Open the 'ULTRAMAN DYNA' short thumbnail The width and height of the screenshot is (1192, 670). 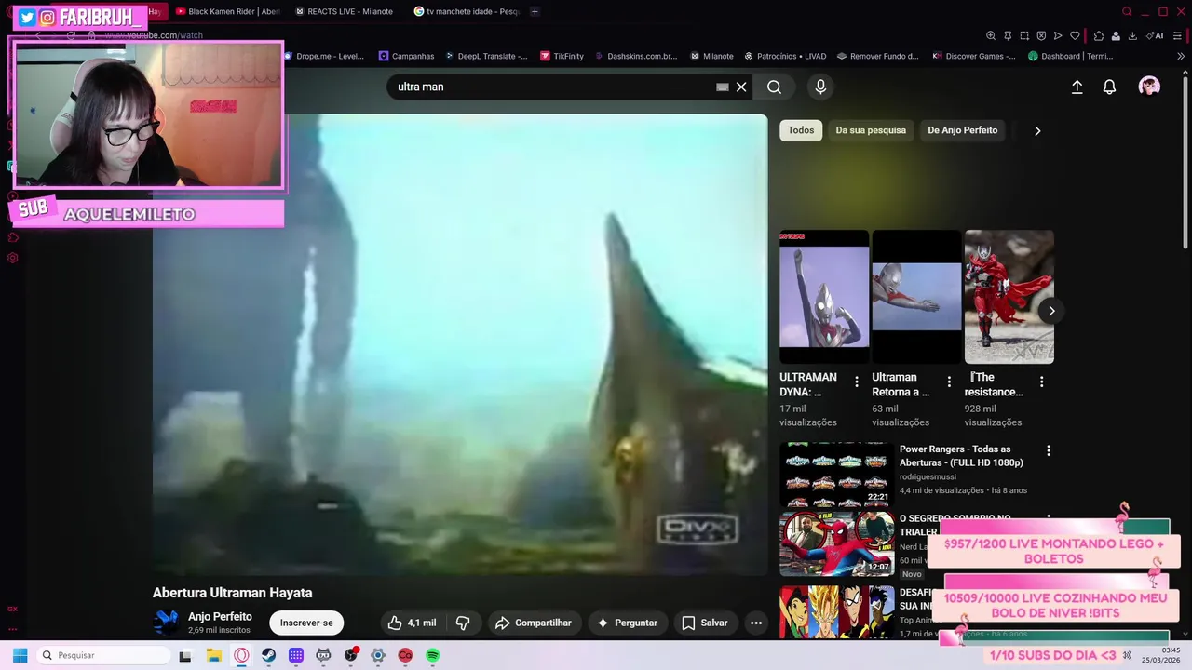824,297
